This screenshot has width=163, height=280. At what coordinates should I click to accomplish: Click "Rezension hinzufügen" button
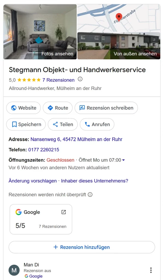pos(82,247)
